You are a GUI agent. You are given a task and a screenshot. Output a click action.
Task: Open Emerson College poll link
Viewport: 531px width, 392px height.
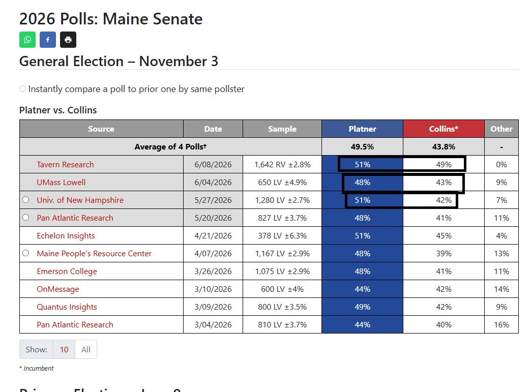(67, 272)
